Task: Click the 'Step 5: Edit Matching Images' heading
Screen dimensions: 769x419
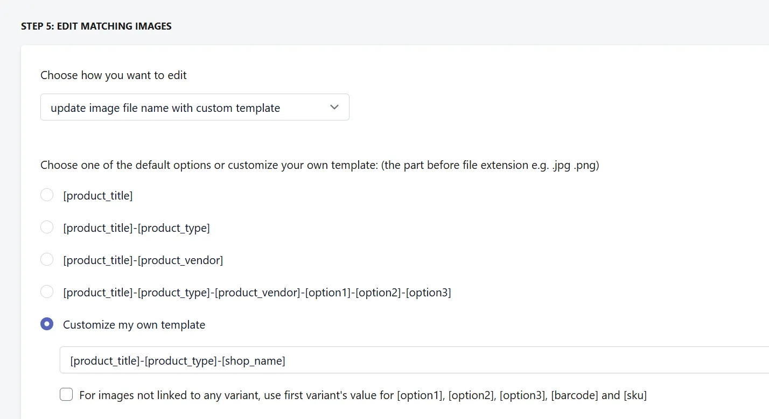Action: (96, 26)
